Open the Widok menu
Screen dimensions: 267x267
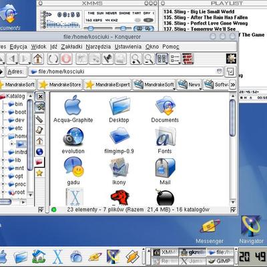[39, 47]
